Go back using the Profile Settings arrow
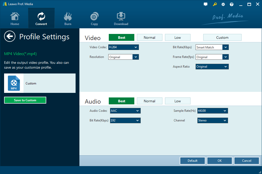Image resolution: width=262 pixels, height=174 pixels. tap(10, 36)
